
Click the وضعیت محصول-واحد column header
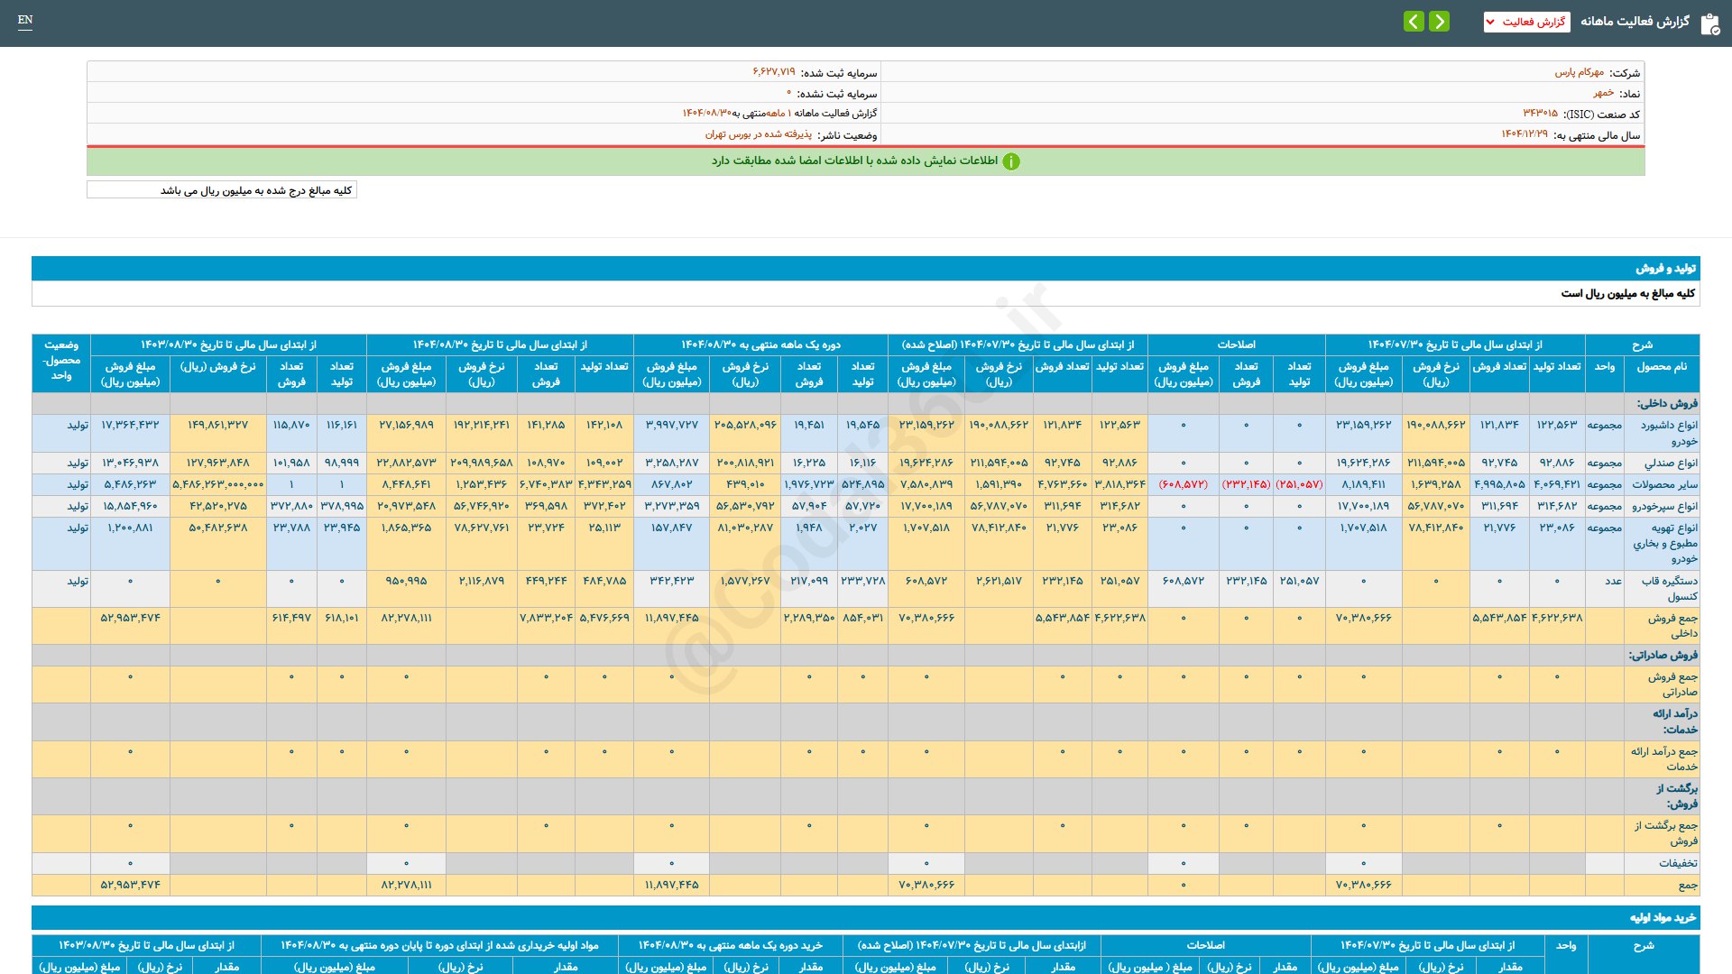coord(61,360)
